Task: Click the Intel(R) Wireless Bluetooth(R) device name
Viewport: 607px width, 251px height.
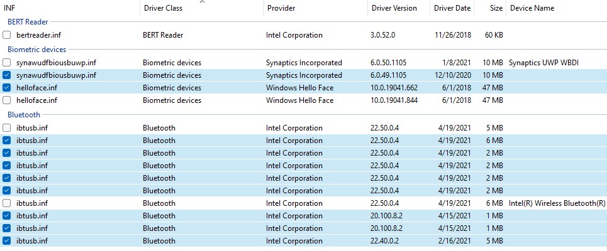Action: tap(557, 203)
